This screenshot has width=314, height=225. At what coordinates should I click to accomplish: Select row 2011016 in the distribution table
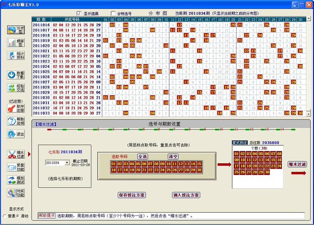169,25
